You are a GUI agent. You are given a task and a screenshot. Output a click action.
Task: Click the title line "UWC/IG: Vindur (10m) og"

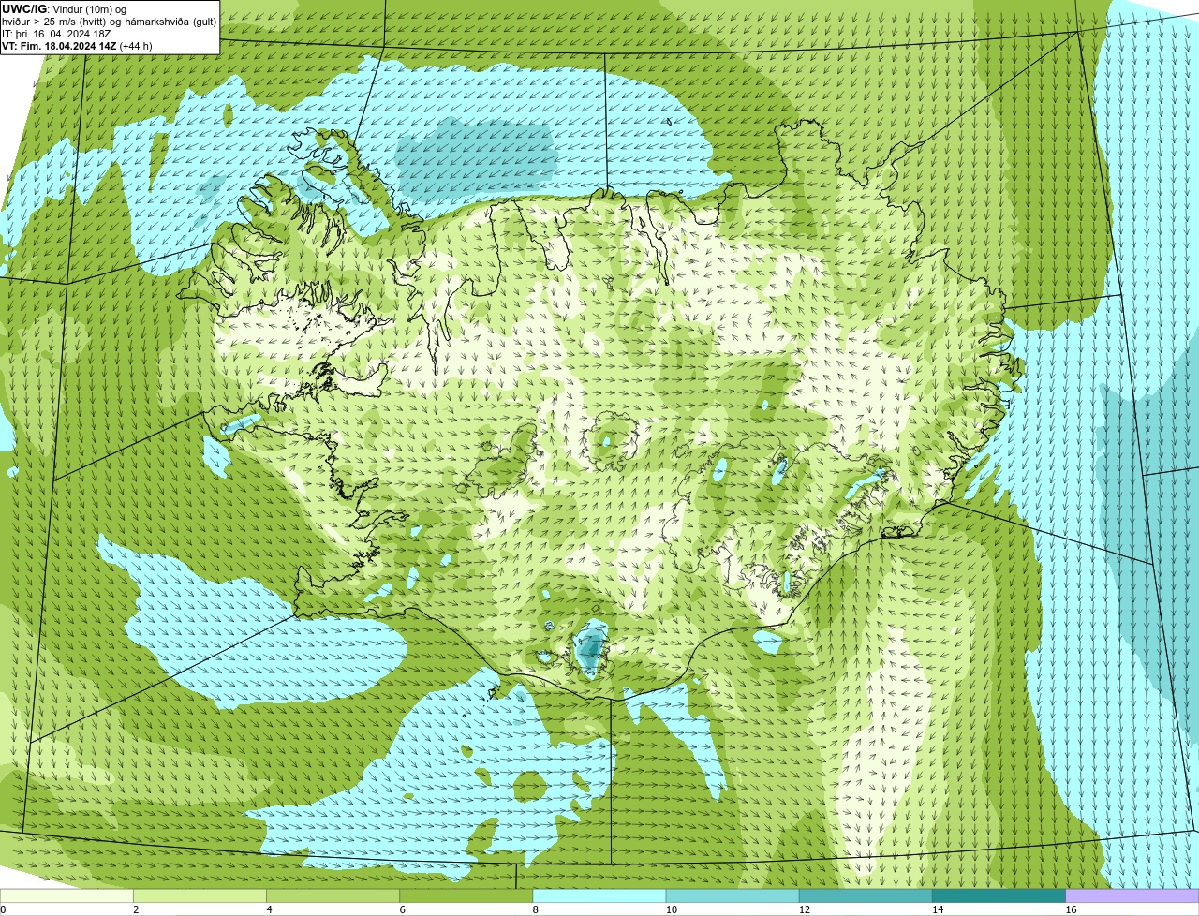[x=64, y=8]
